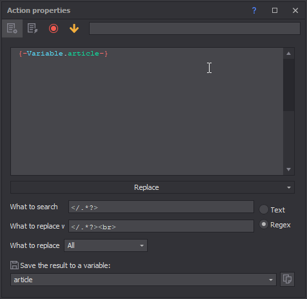Click the red record breakpoint icon
This screenshot has width=307, height=299.
pyautogui.click(x=54, y=28)
